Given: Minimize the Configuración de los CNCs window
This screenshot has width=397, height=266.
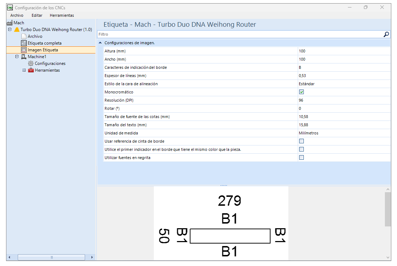Looking at the screenshot, I should click(x=350, y=7).
